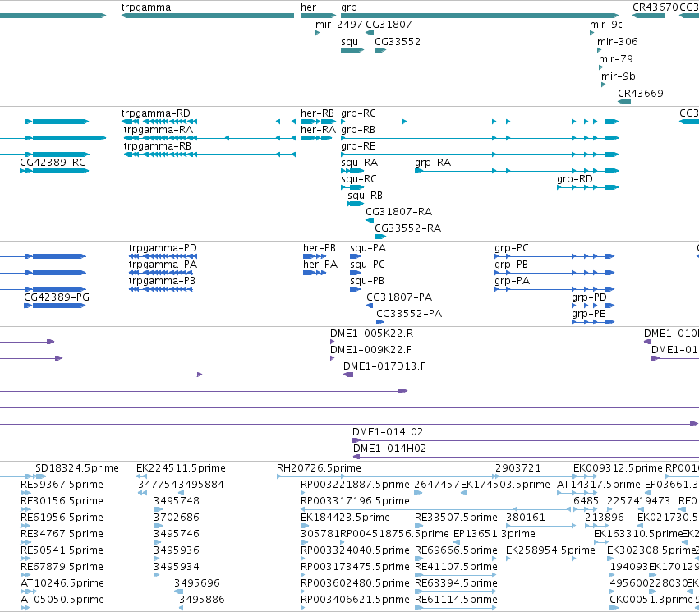Select the RE59367.5prime EST label
699x612 pixels.
tap(62, 485)
